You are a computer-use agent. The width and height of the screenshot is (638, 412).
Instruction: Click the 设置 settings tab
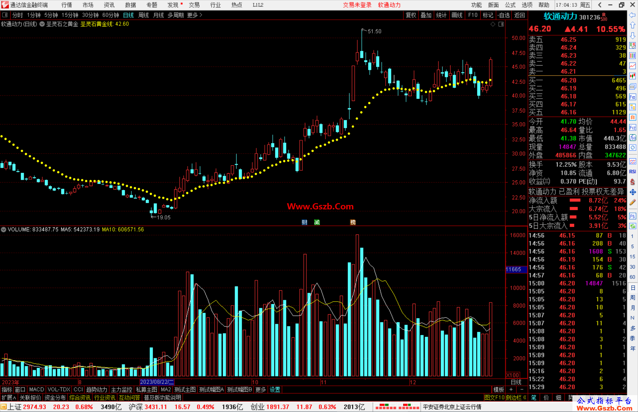[275, 390]
